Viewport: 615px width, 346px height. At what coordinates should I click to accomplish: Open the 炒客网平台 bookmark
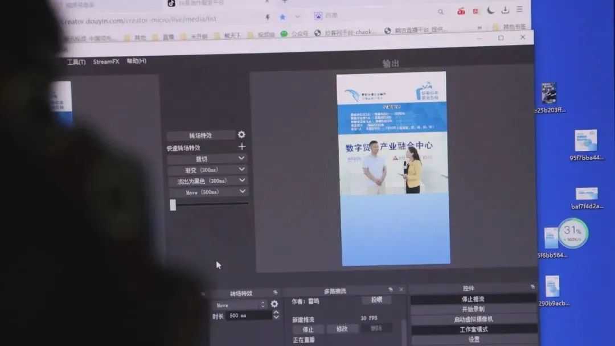pos(345,32)
